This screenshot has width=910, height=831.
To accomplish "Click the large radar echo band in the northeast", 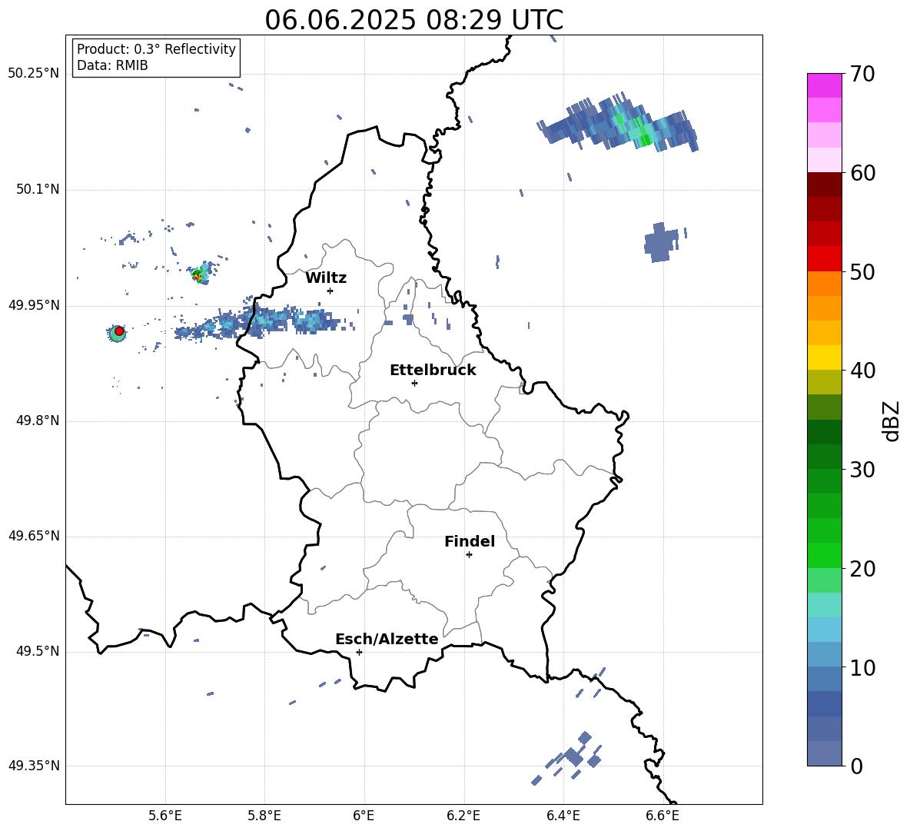I will point(619,123).
